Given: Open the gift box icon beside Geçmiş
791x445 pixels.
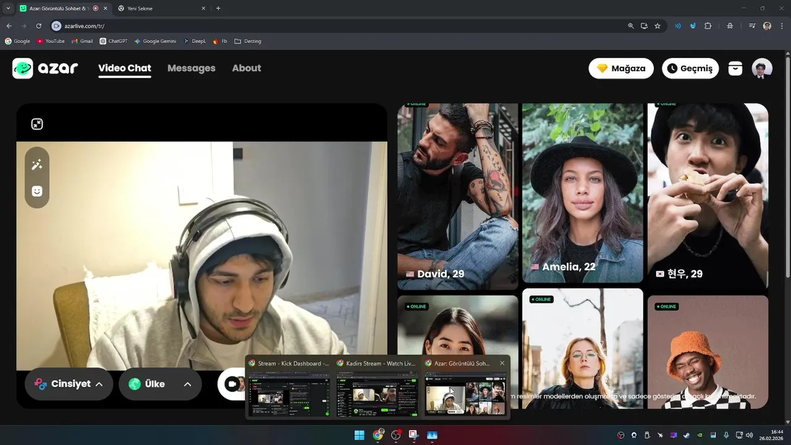Looking at the screenshot, I should 735,68.
